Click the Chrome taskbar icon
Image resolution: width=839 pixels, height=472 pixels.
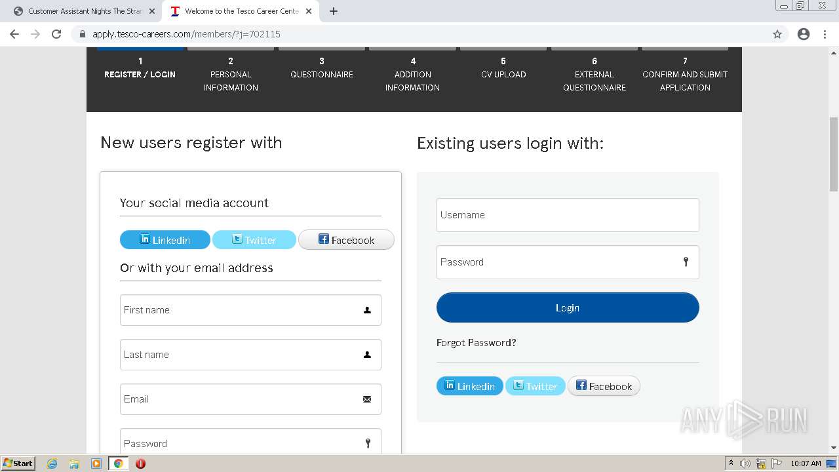[x=119, y=463]
